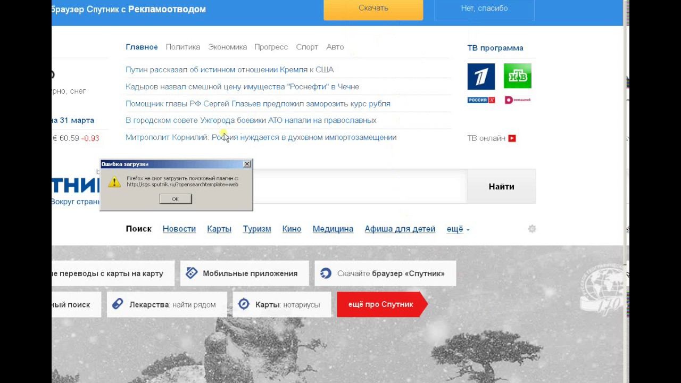
Task: Open the Domashny channel logo
Action: (x=518, y=100)
